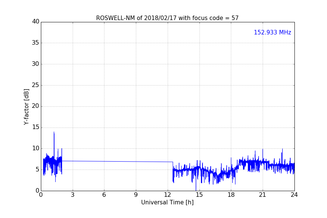Click the x-axis tick label "18"
The height and width of the screenshot is (218, 327).
pyautogui.click(x=231, y=195)
